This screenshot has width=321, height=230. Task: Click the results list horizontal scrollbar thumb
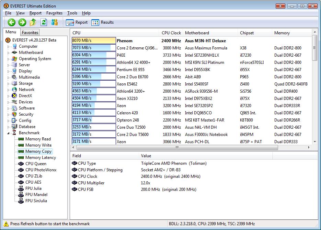pos(177,147)
